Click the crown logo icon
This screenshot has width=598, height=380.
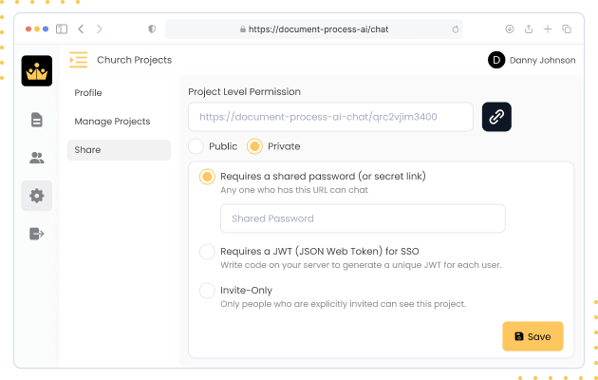click(37, 71)
